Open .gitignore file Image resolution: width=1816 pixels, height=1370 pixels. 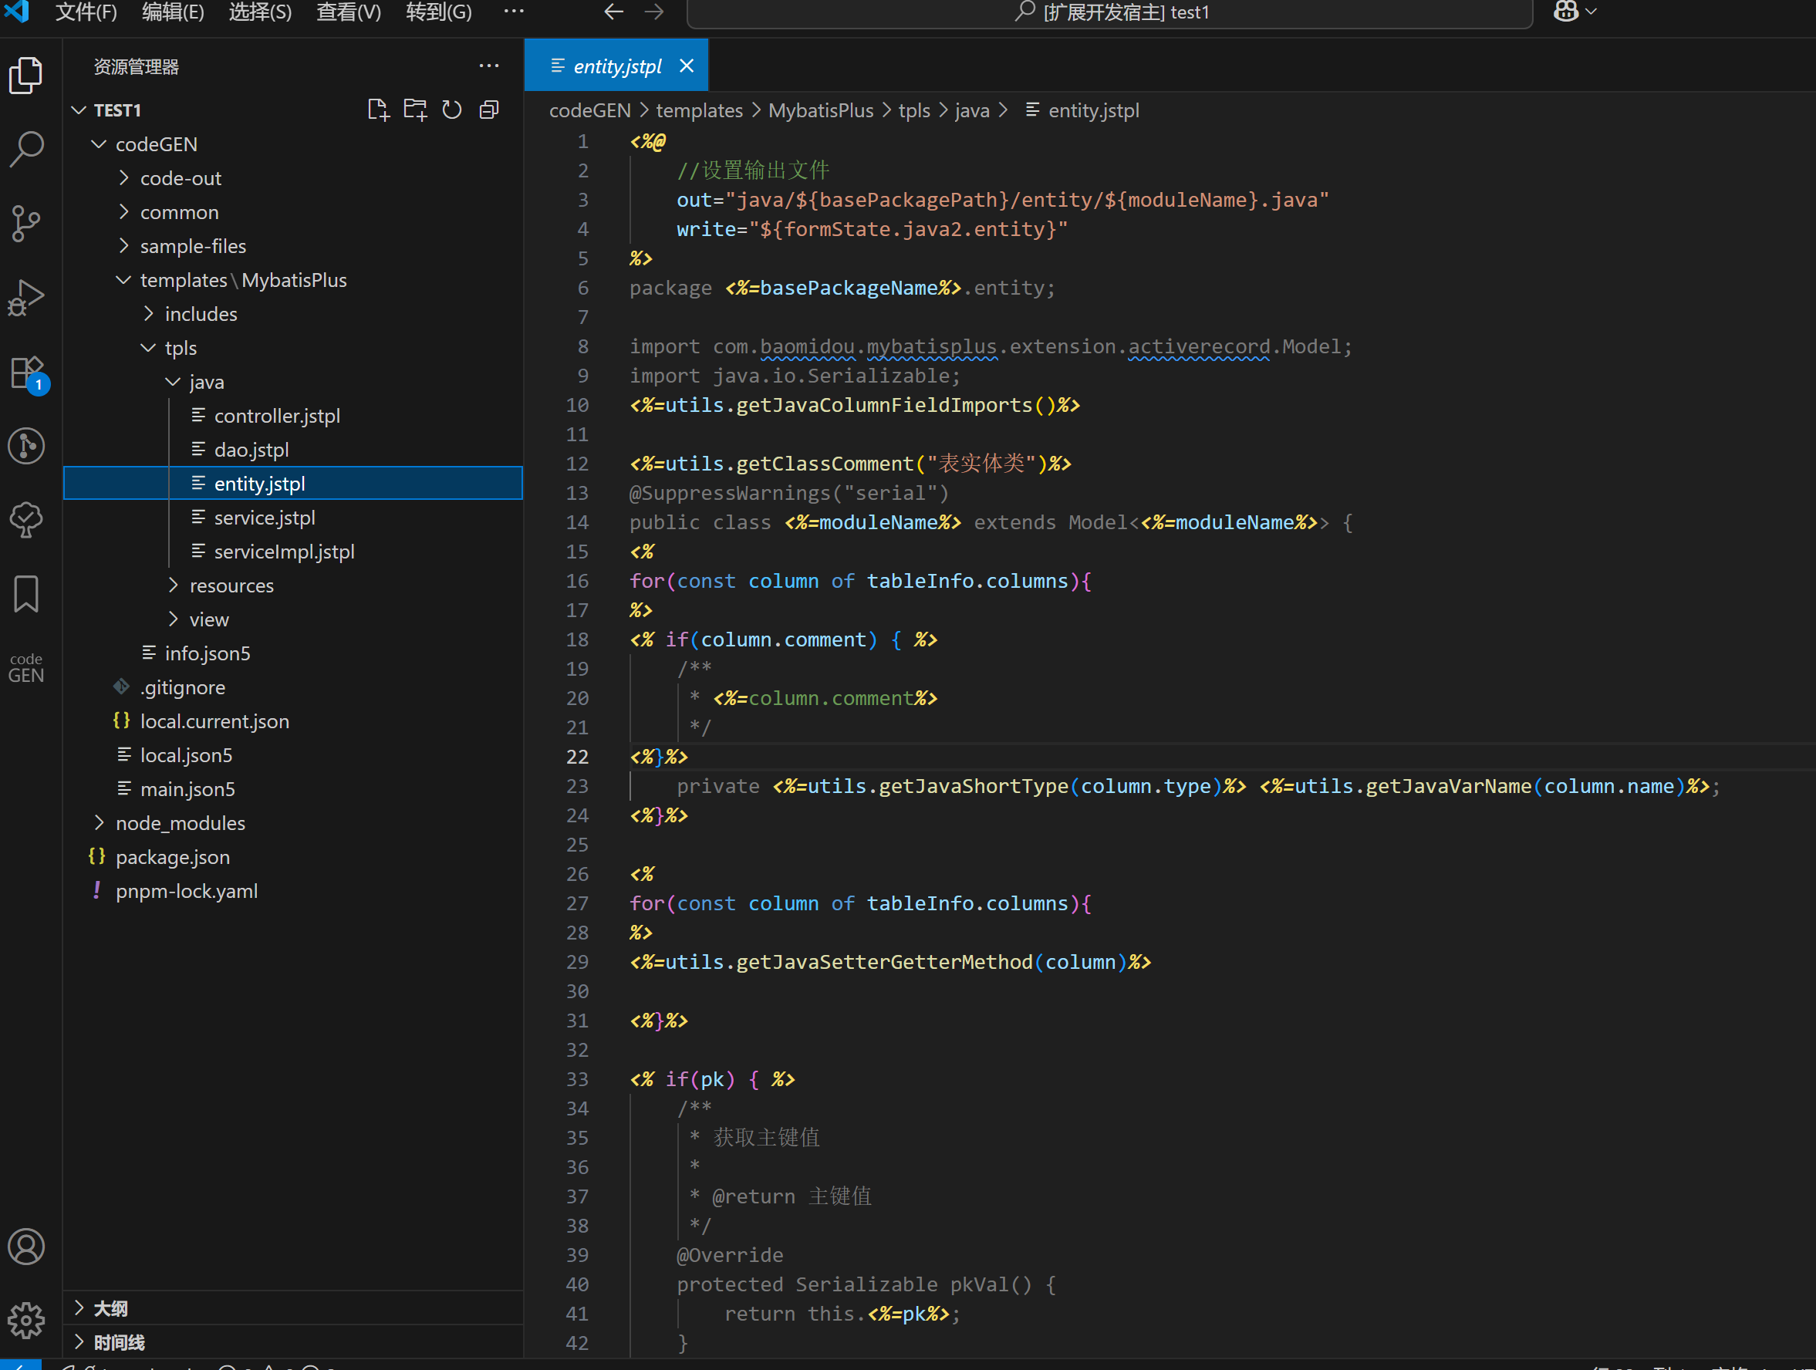point(293,687)
